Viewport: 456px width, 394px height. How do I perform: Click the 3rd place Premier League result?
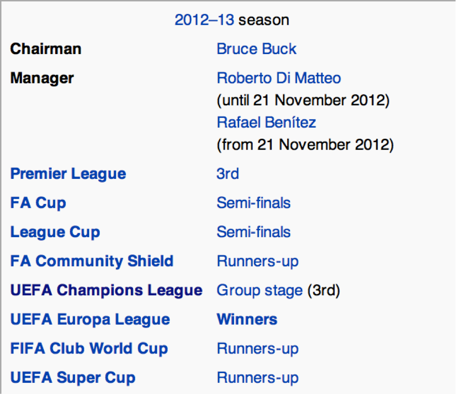228,174
